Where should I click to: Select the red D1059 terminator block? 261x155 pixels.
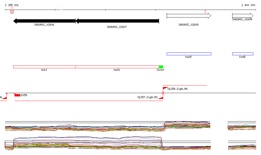[x=17, y=95]
